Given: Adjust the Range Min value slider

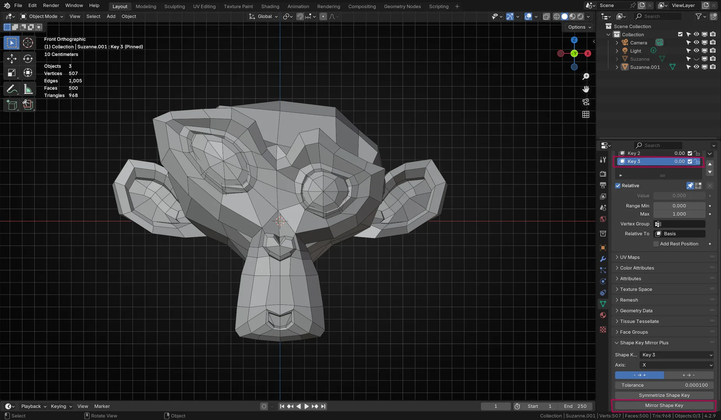Looking at the screenshot, I should pyautogui.click(x=679, y=206).
